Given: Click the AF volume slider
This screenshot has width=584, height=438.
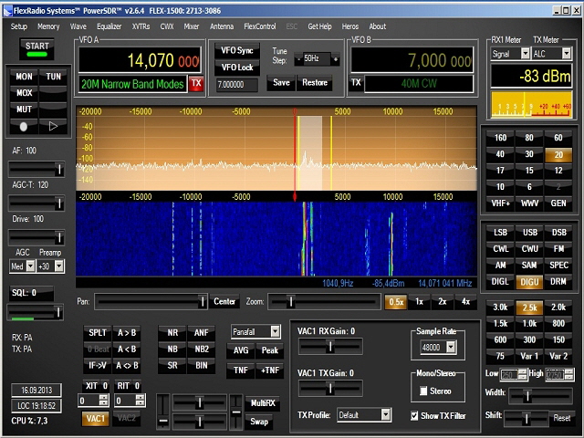Looking at the screenshot, I should [x=36, y=170].
